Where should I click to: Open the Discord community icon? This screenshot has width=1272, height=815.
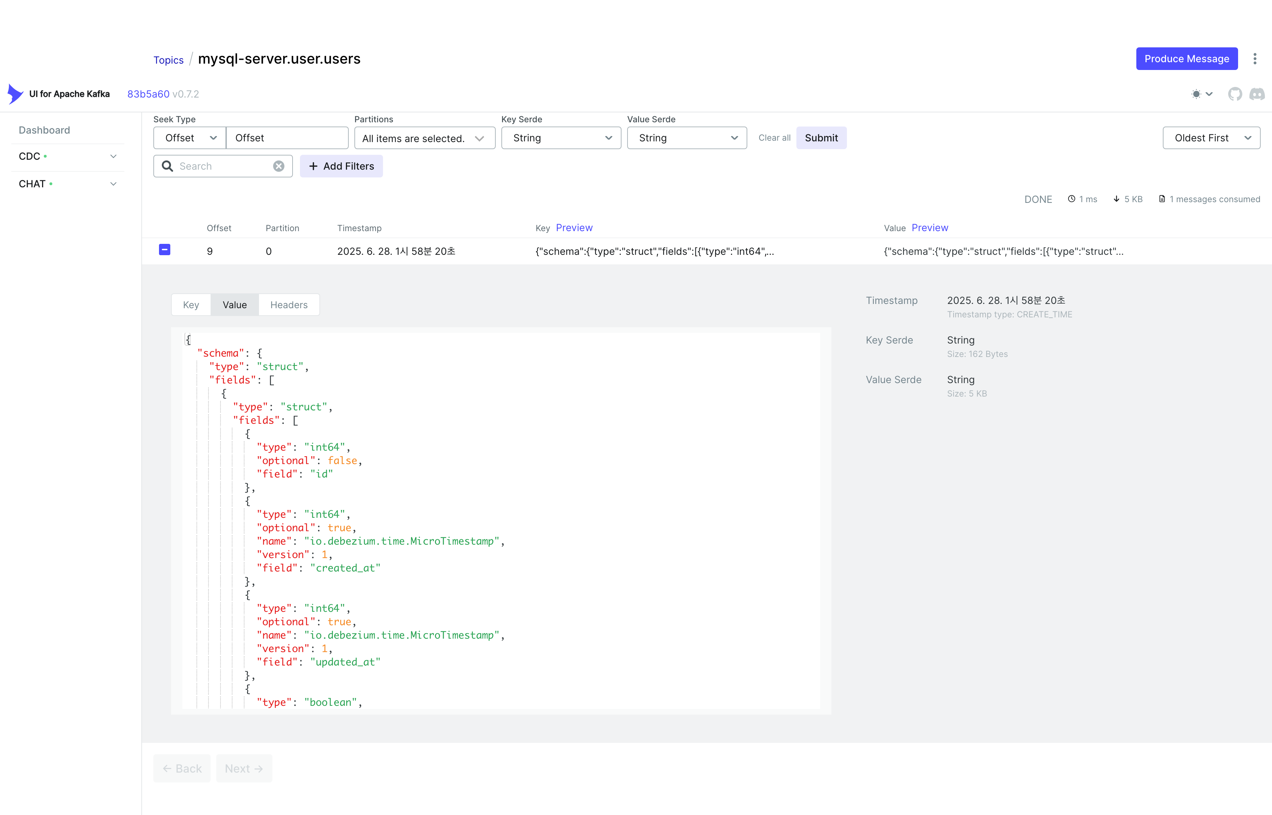[x=1257, y=94]
